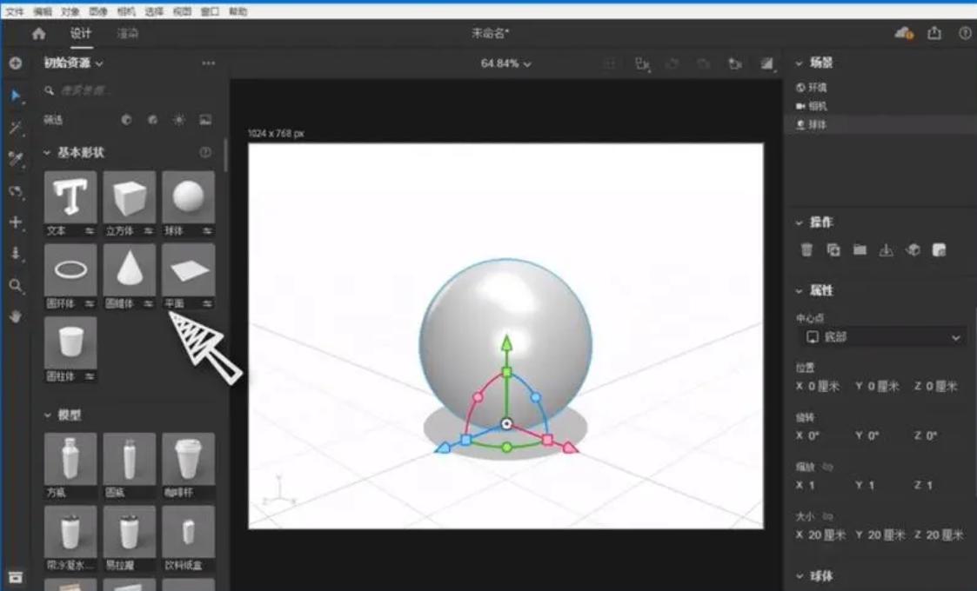Viewport: 977px width, 591px height.
Task: Open the 对象 menu
Action: click(x=70, y=12)
